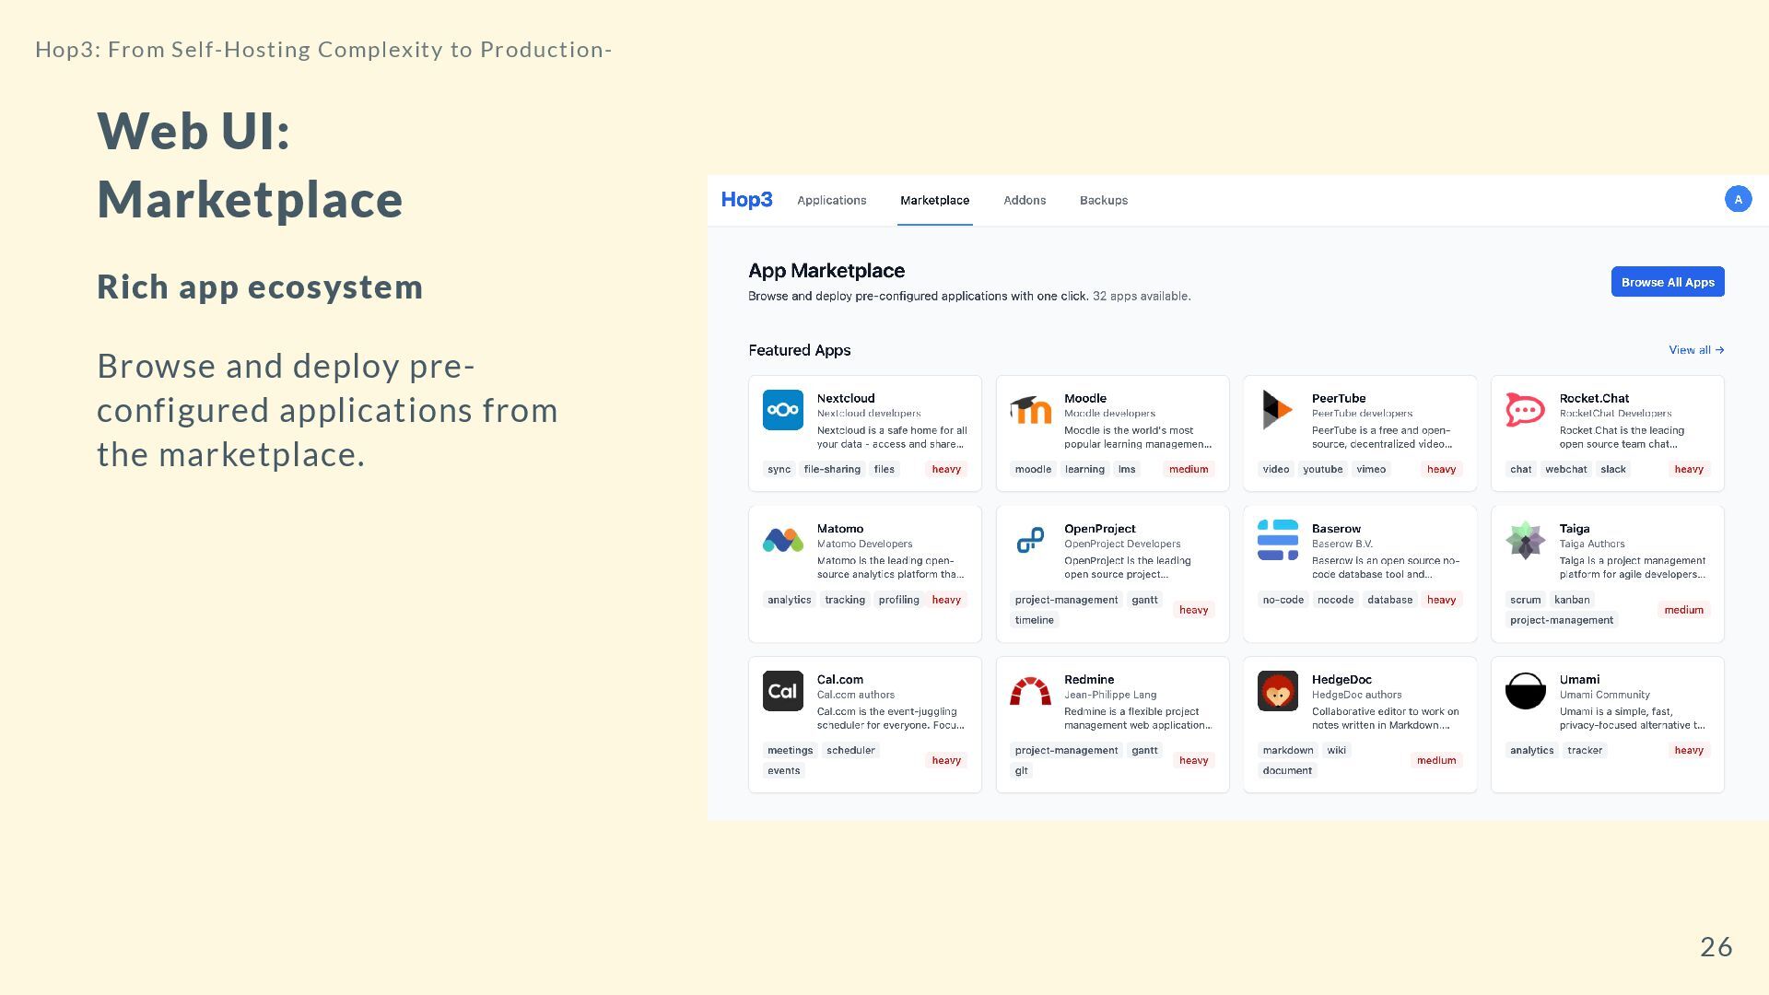Click the Umami bowl icon
The width and height of the screenshot is (1769, 995).
coord(1525,691)
